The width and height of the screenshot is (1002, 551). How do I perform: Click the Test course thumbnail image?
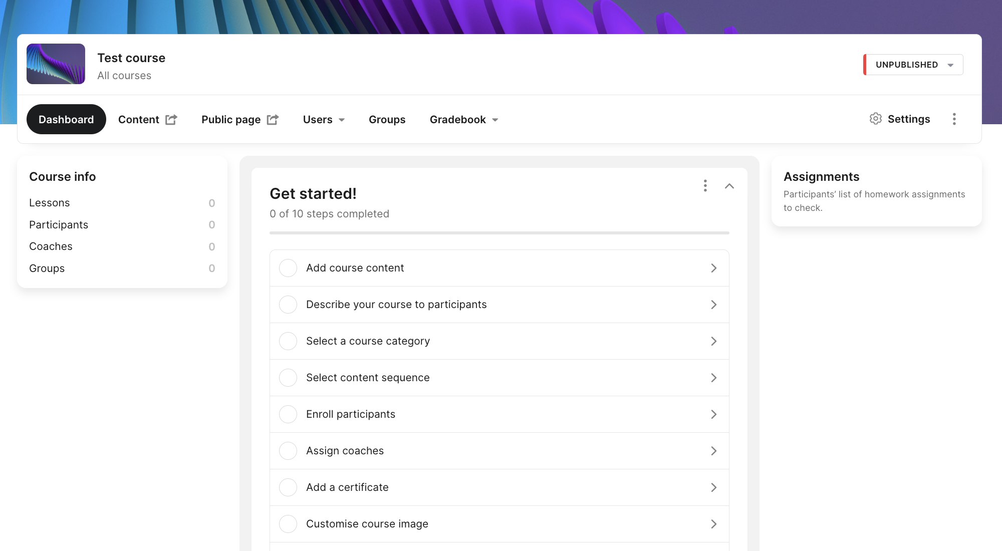56,64
